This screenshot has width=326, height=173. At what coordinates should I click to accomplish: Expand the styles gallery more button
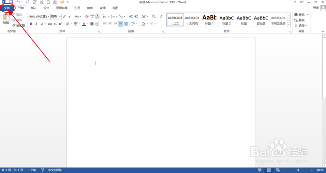289,24
